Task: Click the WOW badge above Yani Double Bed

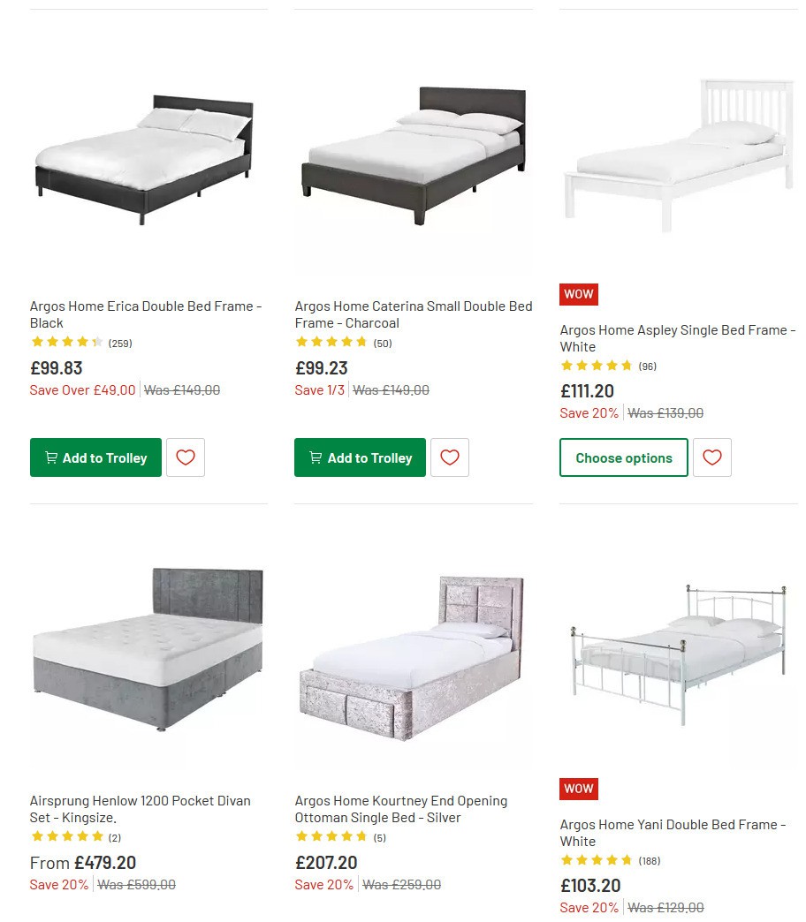Action: (x=578, y=789)
